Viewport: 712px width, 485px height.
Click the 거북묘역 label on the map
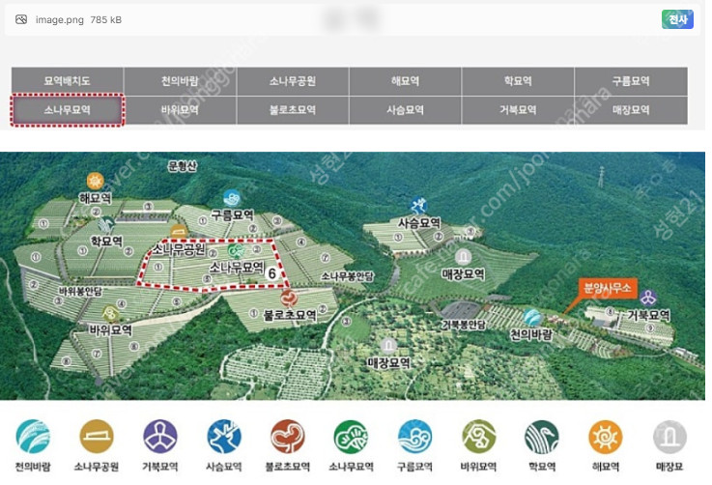pos(648,315)
